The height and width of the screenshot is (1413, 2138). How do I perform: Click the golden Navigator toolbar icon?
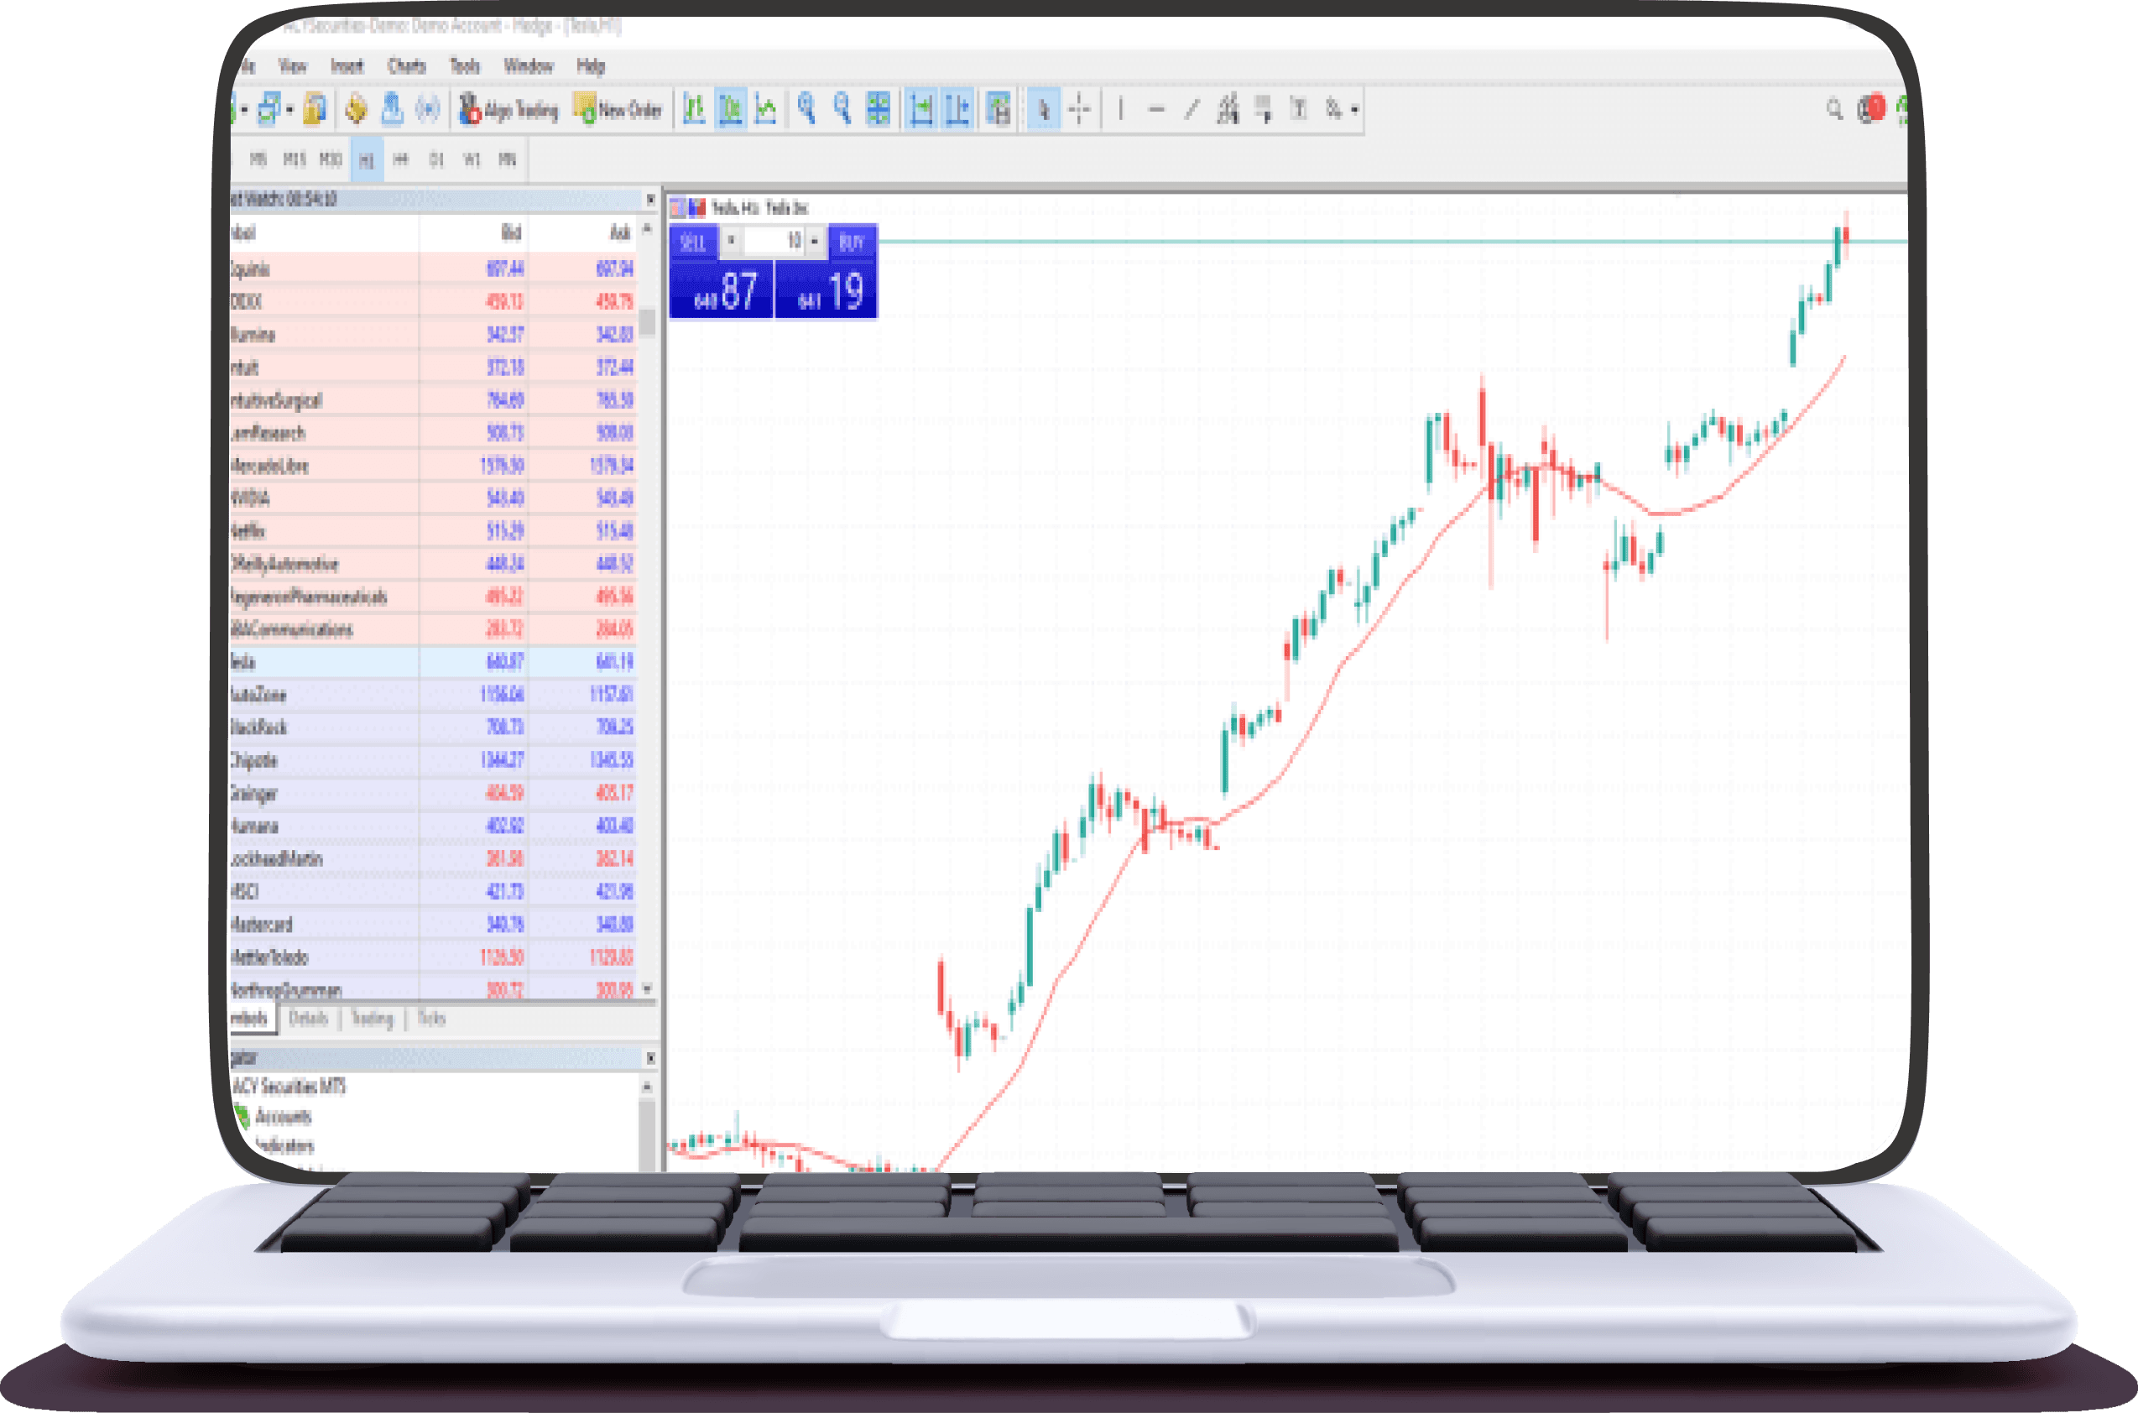point(356,109)
